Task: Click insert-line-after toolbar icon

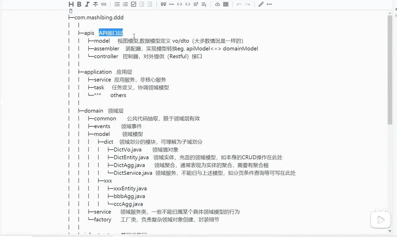Action: (x=204, y=4)
